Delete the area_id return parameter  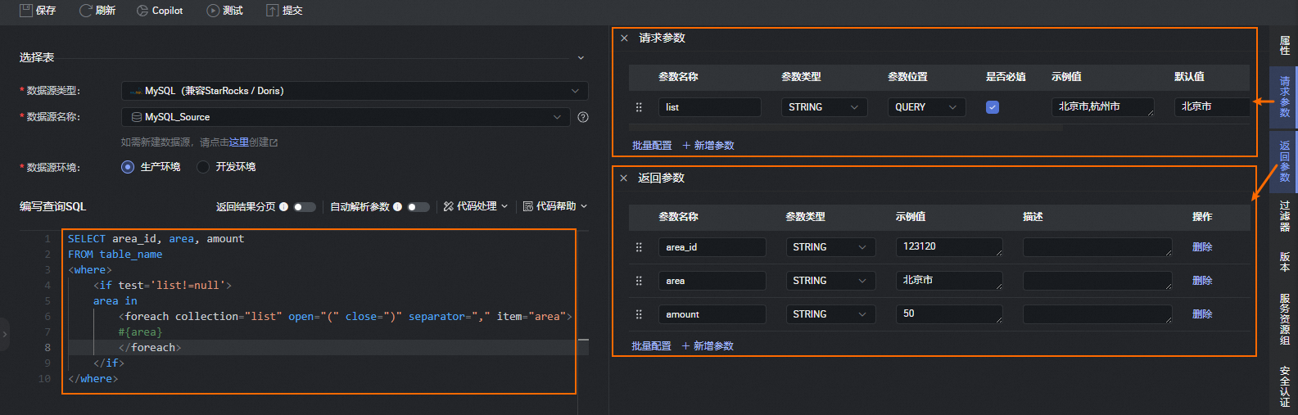[1202, 247]
